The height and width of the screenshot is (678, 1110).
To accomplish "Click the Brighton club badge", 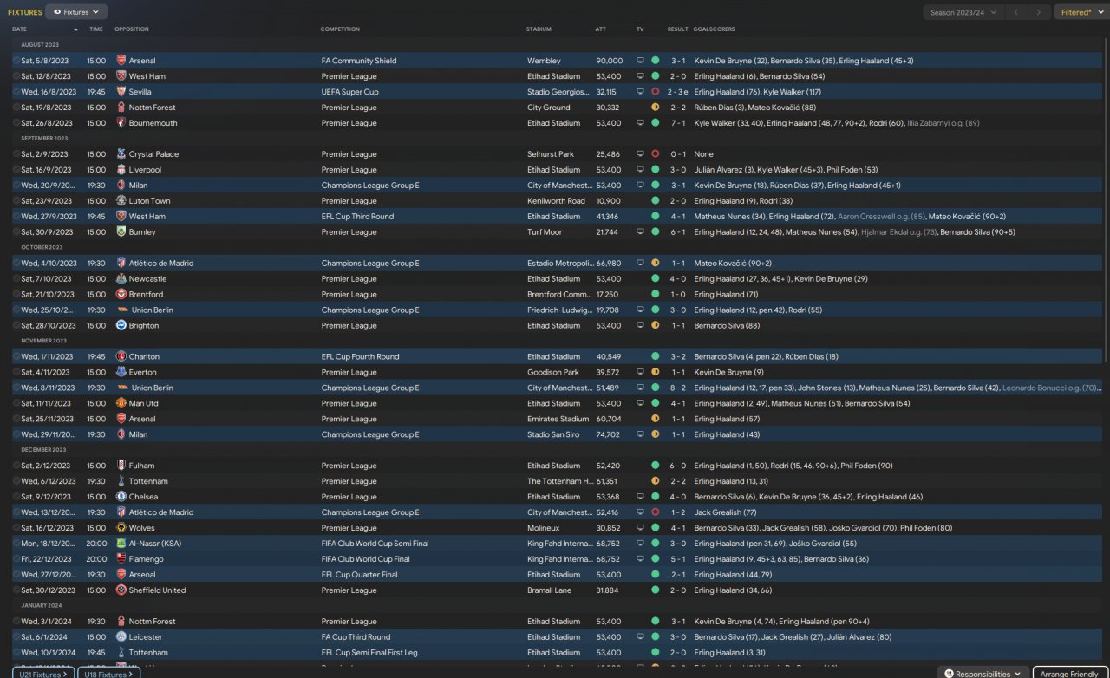I will pyautogui.click(x=121, y=326).
